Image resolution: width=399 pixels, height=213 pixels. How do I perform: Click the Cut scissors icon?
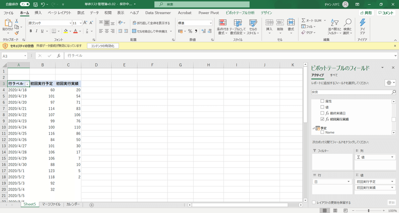click(x=17, y=21)
